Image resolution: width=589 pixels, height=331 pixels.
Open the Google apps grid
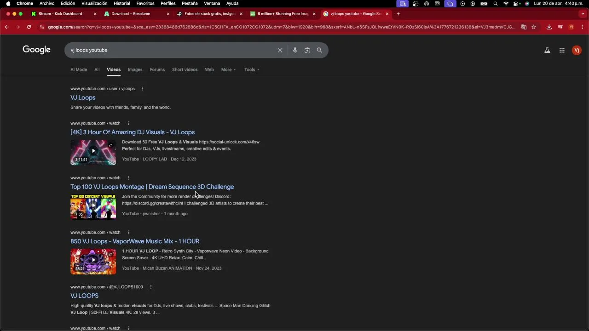[x=562, y=51]
